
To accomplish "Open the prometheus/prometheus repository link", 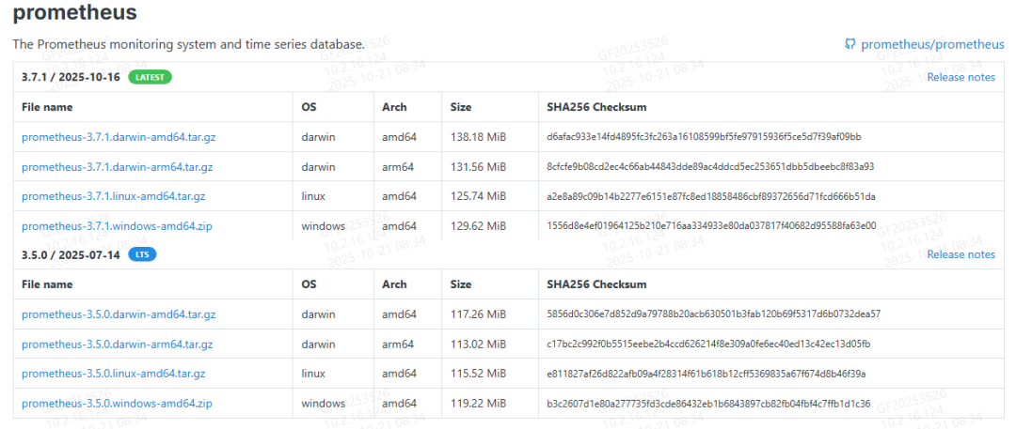I will click(932, 44).
